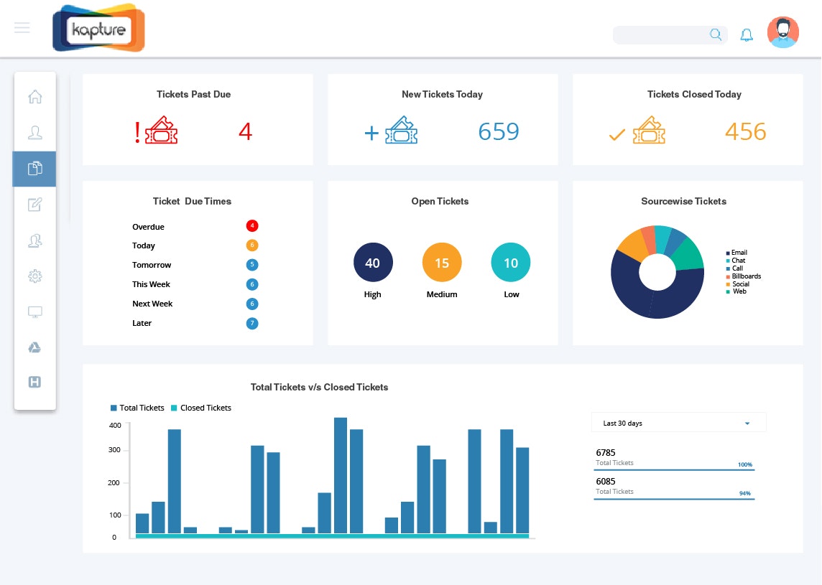This screenshot has width=822, height=585.
Task: Select the contacts icon in the sidebar
Action: pyautogui.click(x=34, y=133)
